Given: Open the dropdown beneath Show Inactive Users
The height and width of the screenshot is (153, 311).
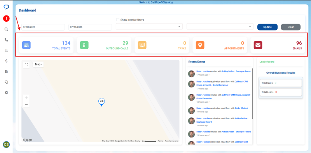Looking at the screenshot, I should coord(149,26).
